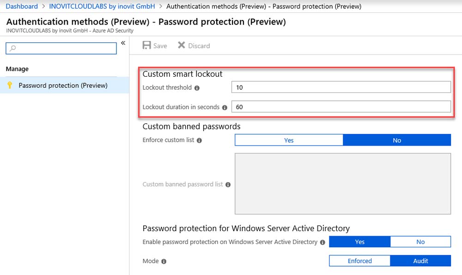Click the search magnifier icon

pyautogui.click(x=12, y=48)
